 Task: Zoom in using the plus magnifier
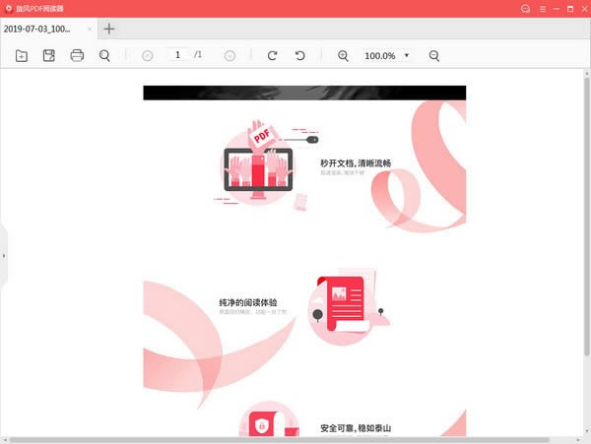(343, 56)
